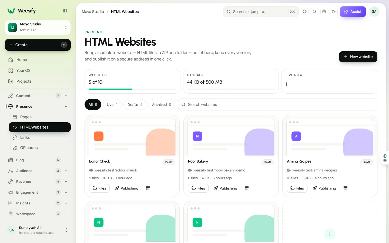The width and height of the screenshot is (389, 243).
Task: Expand the Insights section
Action: pyautogui.click(x=38, y=203)
